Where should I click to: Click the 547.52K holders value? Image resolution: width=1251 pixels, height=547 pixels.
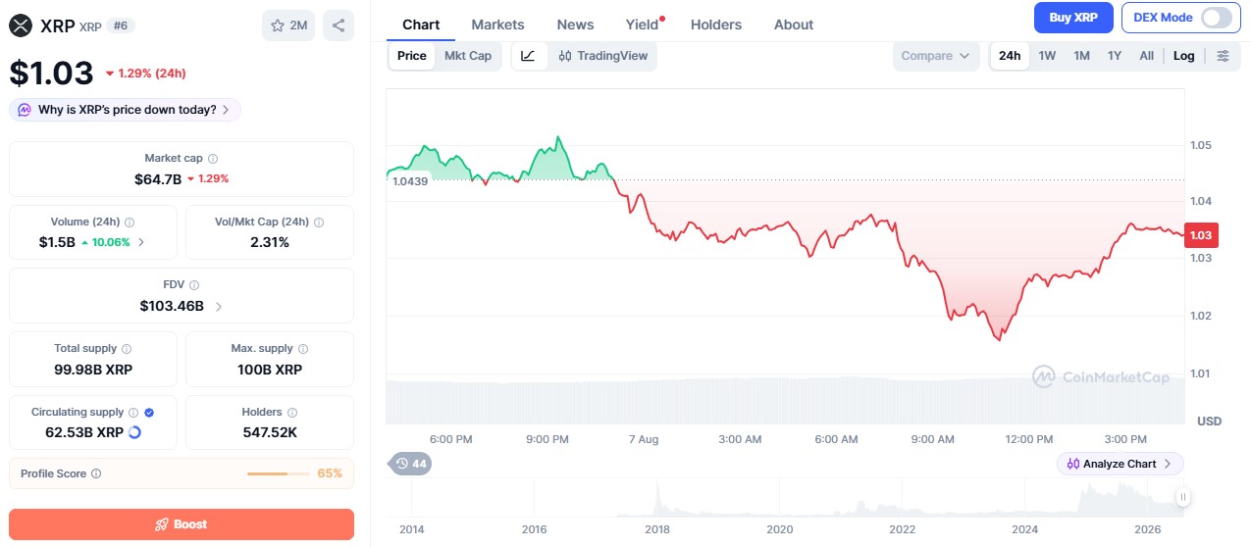(270, 432)
